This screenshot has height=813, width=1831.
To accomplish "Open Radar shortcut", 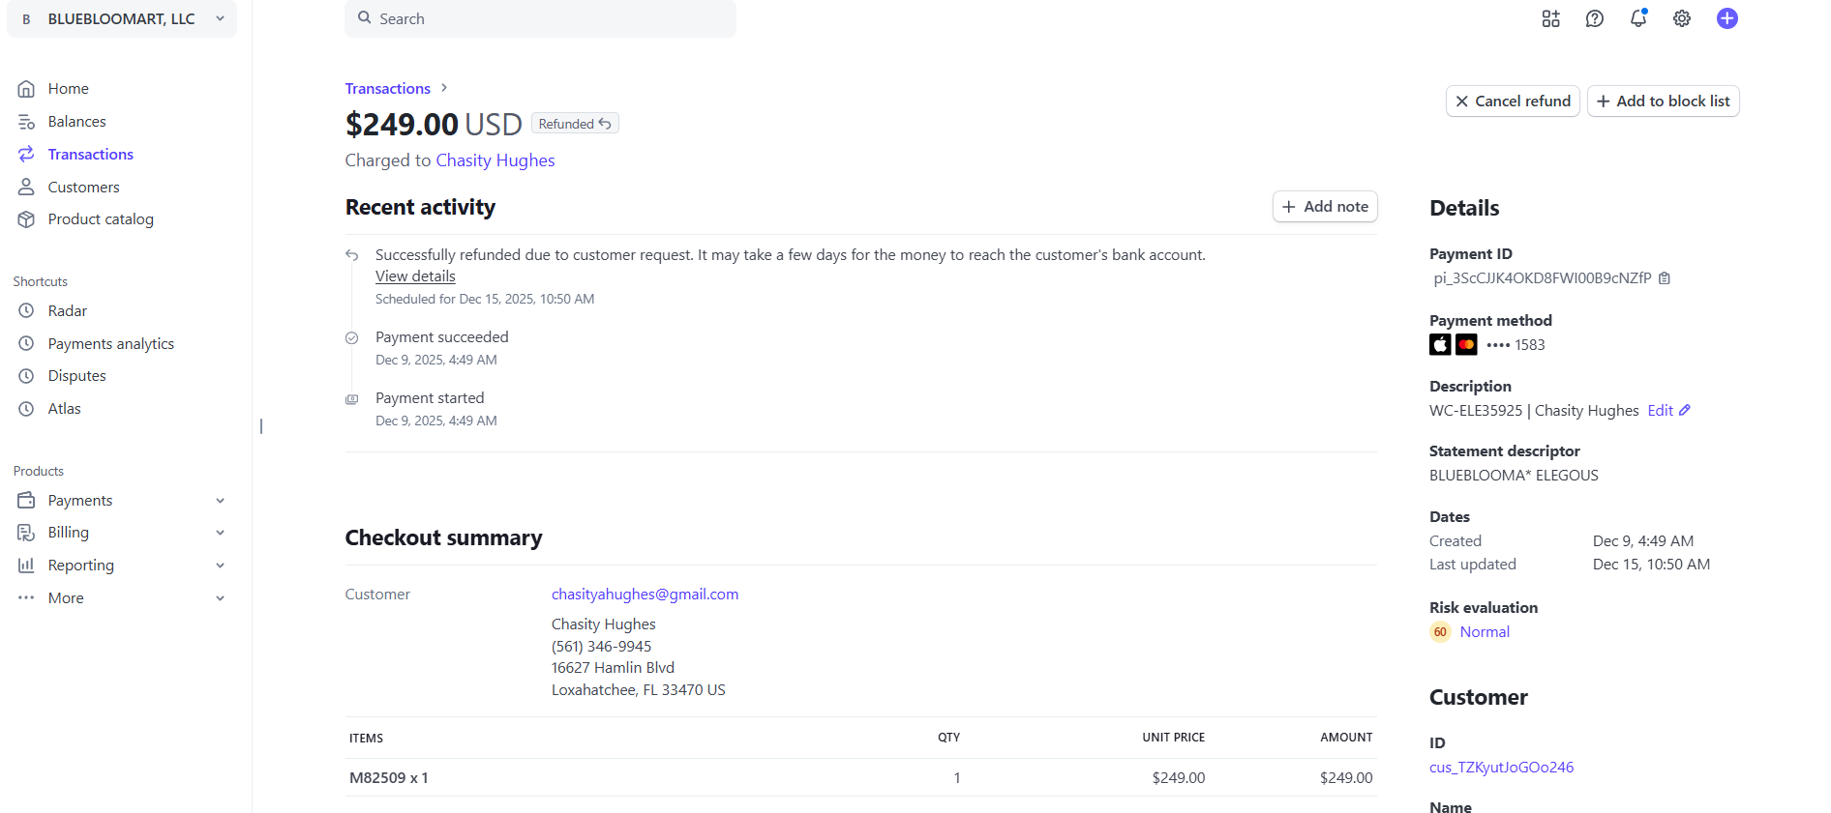I will pyautogui.click(x=67, y=311).
